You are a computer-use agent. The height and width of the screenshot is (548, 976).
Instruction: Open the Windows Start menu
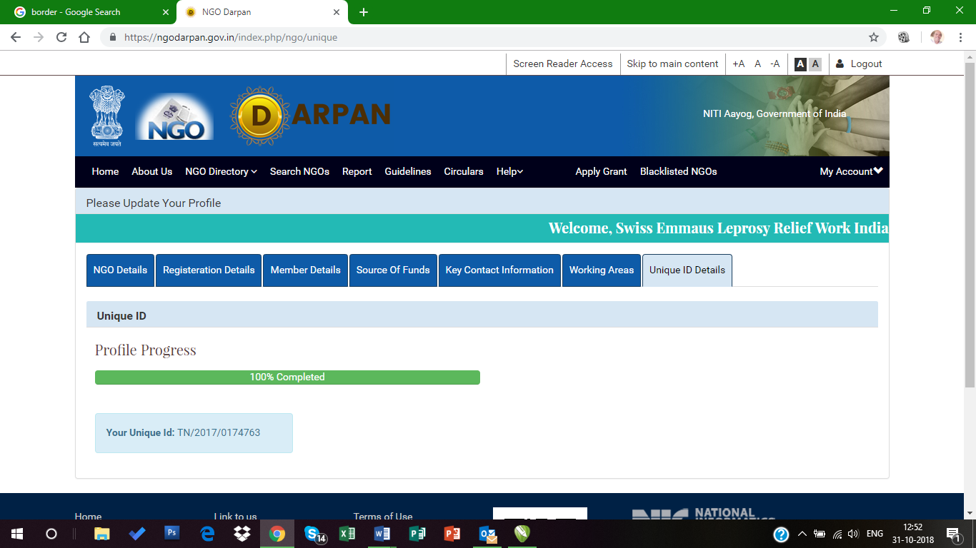click(16, 534)
